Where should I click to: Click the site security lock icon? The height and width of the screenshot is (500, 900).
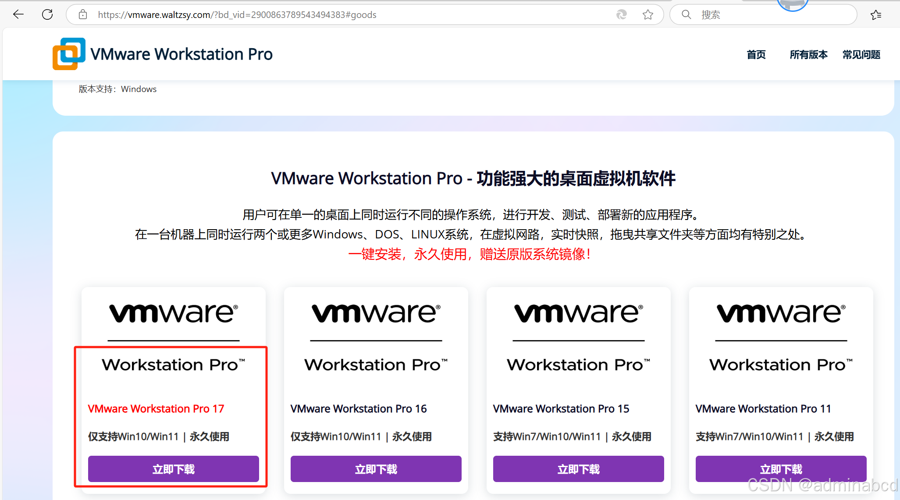pyautogui.click(x=83, y=14)
